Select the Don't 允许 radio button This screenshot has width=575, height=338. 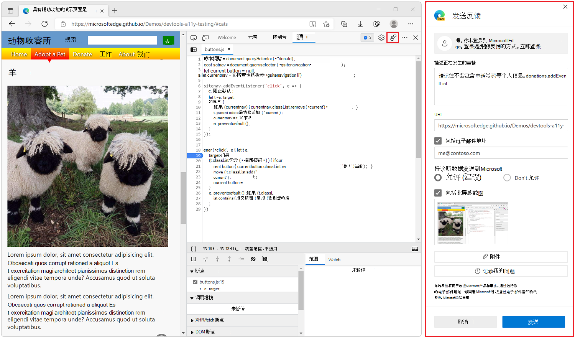pyautogui.click(x=507, y=177)
